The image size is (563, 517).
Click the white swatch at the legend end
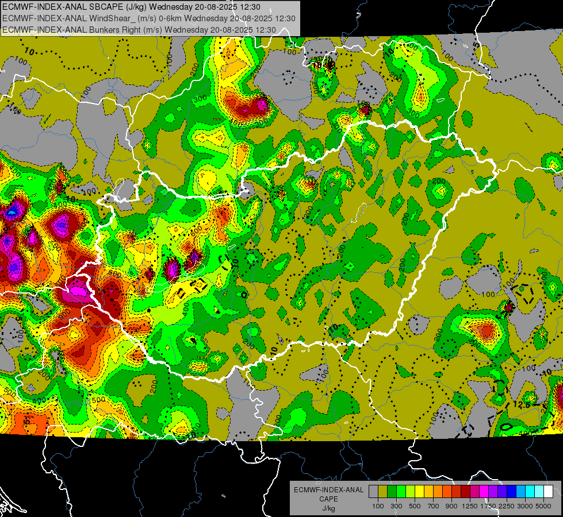548,491
